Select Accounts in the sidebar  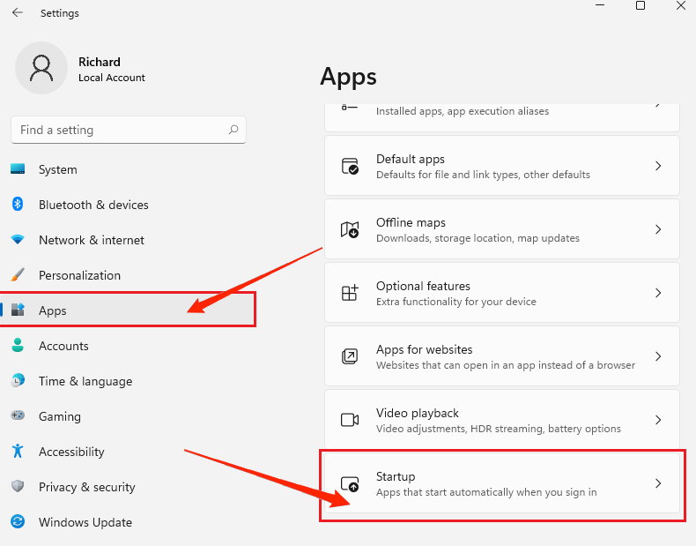tap(63, 346)
